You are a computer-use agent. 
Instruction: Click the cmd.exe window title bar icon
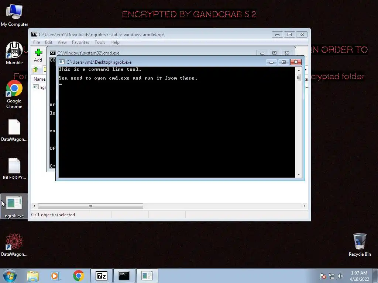click(52, 53)
